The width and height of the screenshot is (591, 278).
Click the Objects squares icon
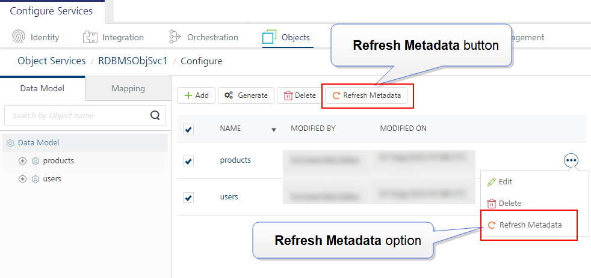coord(270,37)
